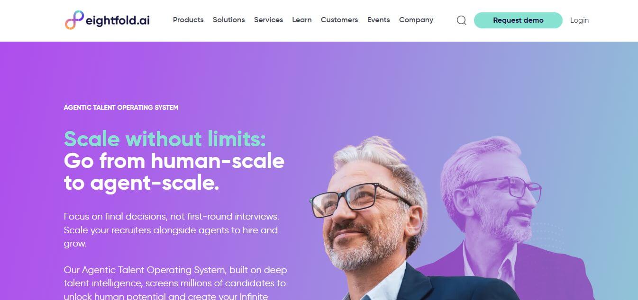Viewport: 638px width, 300px height.
Task: Expand the Services navigation item
Action: click(x=268, y=20)
